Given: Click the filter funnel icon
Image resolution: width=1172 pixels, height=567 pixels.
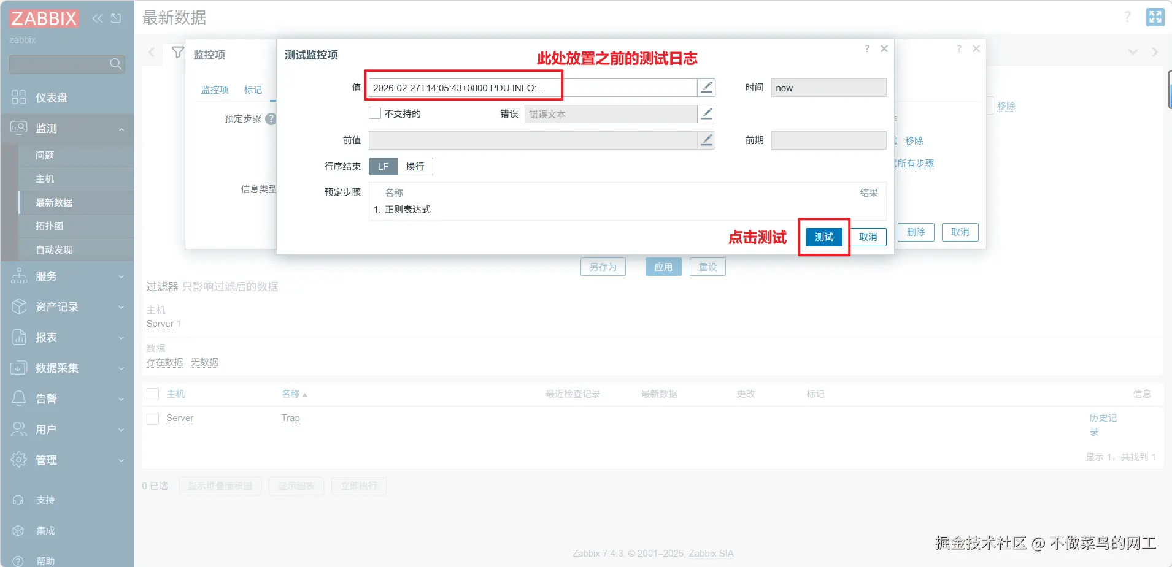Looking at the screenshot, I should click(178, 53).
